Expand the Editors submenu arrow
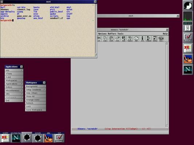 tap(22, 87)
